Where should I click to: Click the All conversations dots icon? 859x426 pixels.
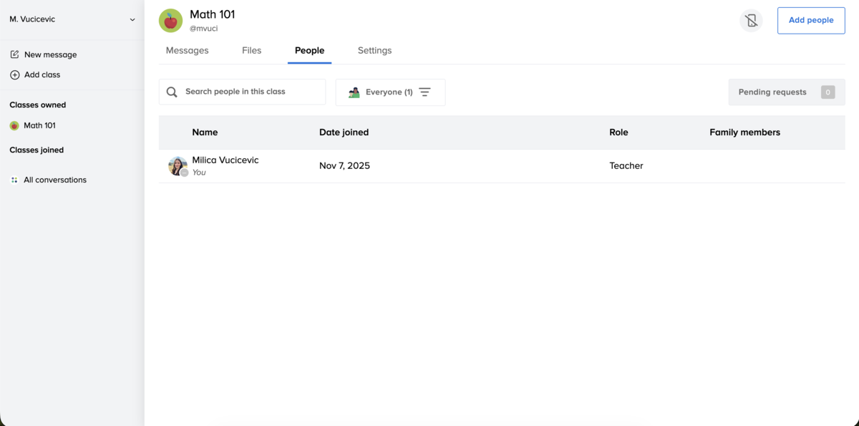14,180
